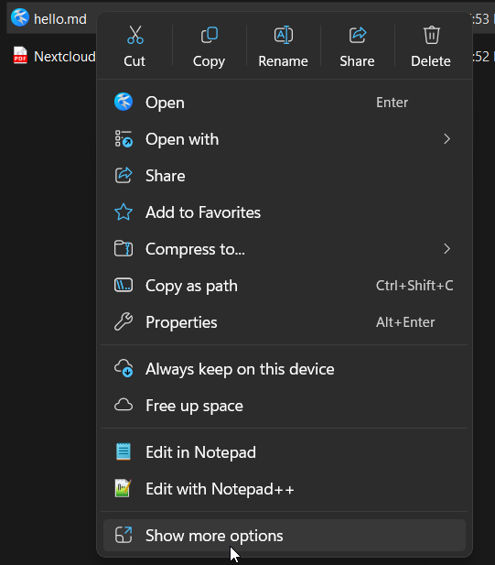495x565 pixels.
Task: Expand the Compress to submenu arrow
Action: 447,249
